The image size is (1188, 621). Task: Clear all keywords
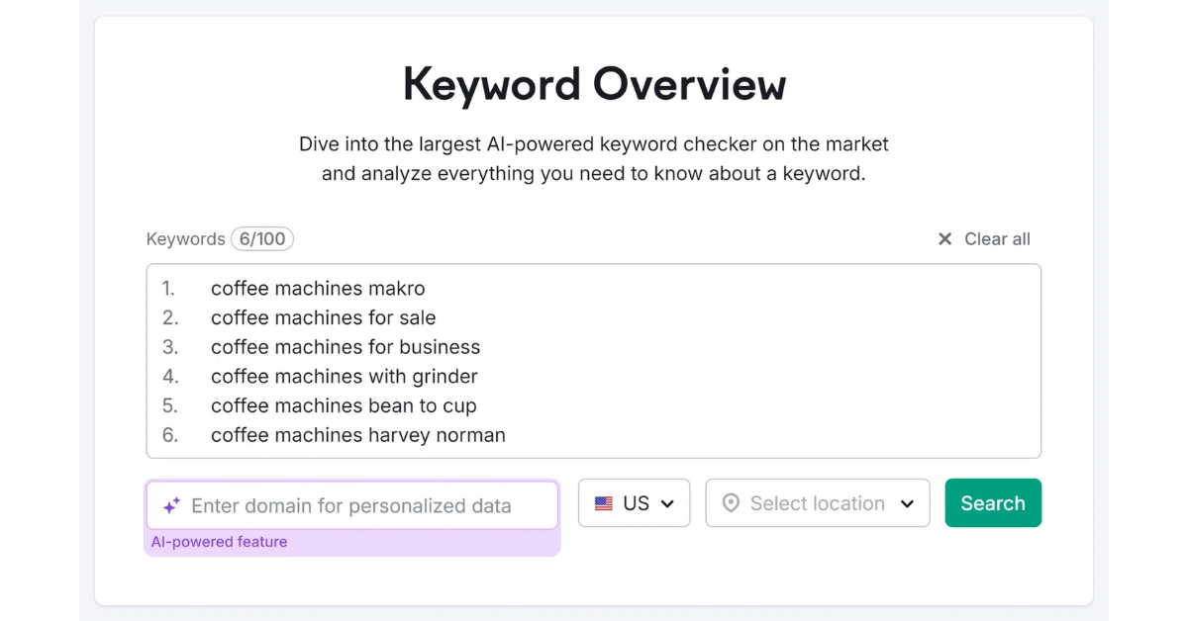(x=984, y=239)
